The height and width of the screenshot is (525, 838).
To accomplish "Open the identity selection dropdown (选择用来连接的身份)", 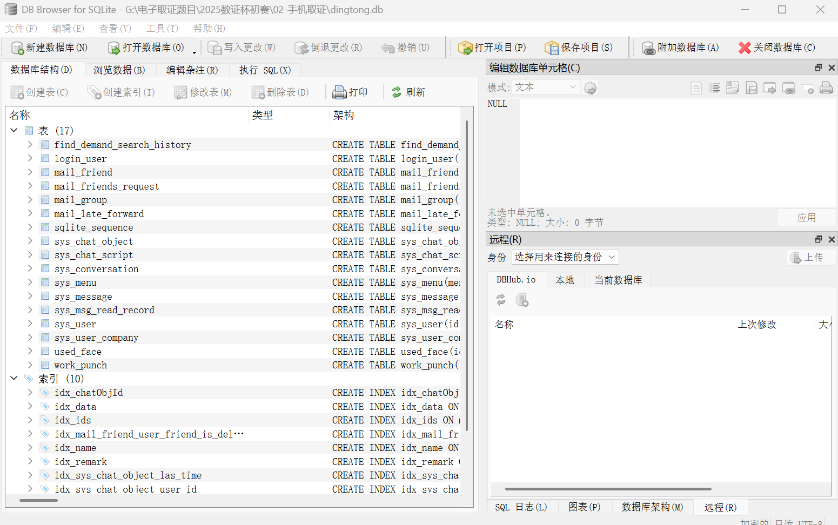I will 565,257.
